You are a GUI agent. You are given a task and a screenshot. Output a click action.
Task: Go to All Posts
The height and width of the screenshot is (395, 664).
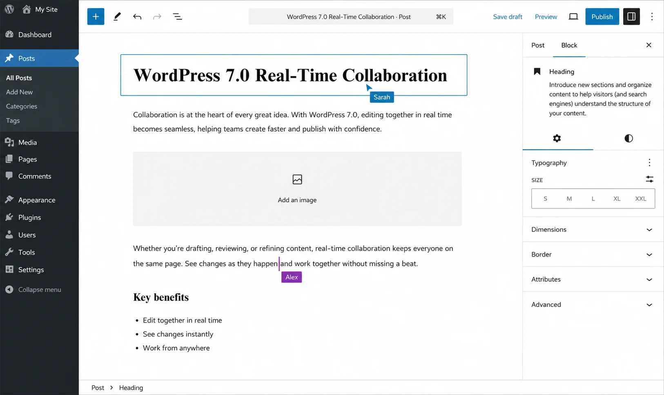[x=19, y=78]
